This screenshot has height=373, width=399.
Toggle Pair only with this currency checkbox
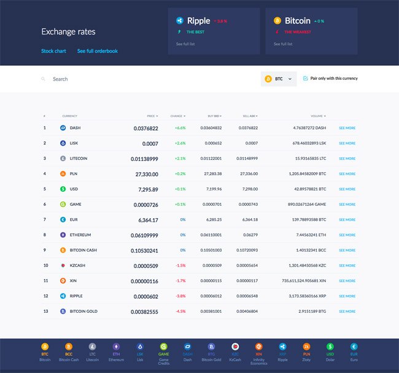[x=305, y=78]
